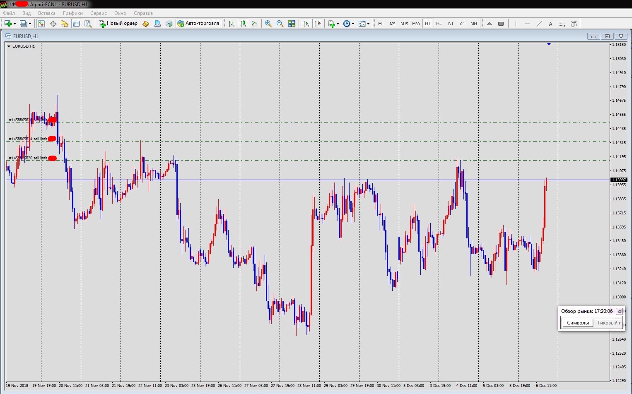Expand the new chart dropdown arrow

[15, 24]
